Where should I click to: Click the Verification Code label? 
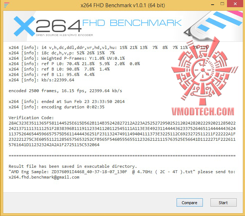(31, 118)
